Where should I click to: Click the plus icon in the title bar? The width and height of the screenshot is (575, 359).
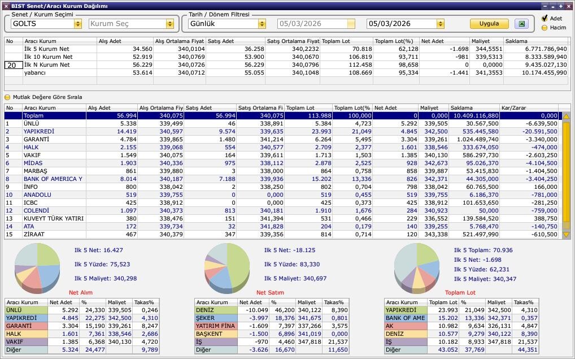point(561,6)
